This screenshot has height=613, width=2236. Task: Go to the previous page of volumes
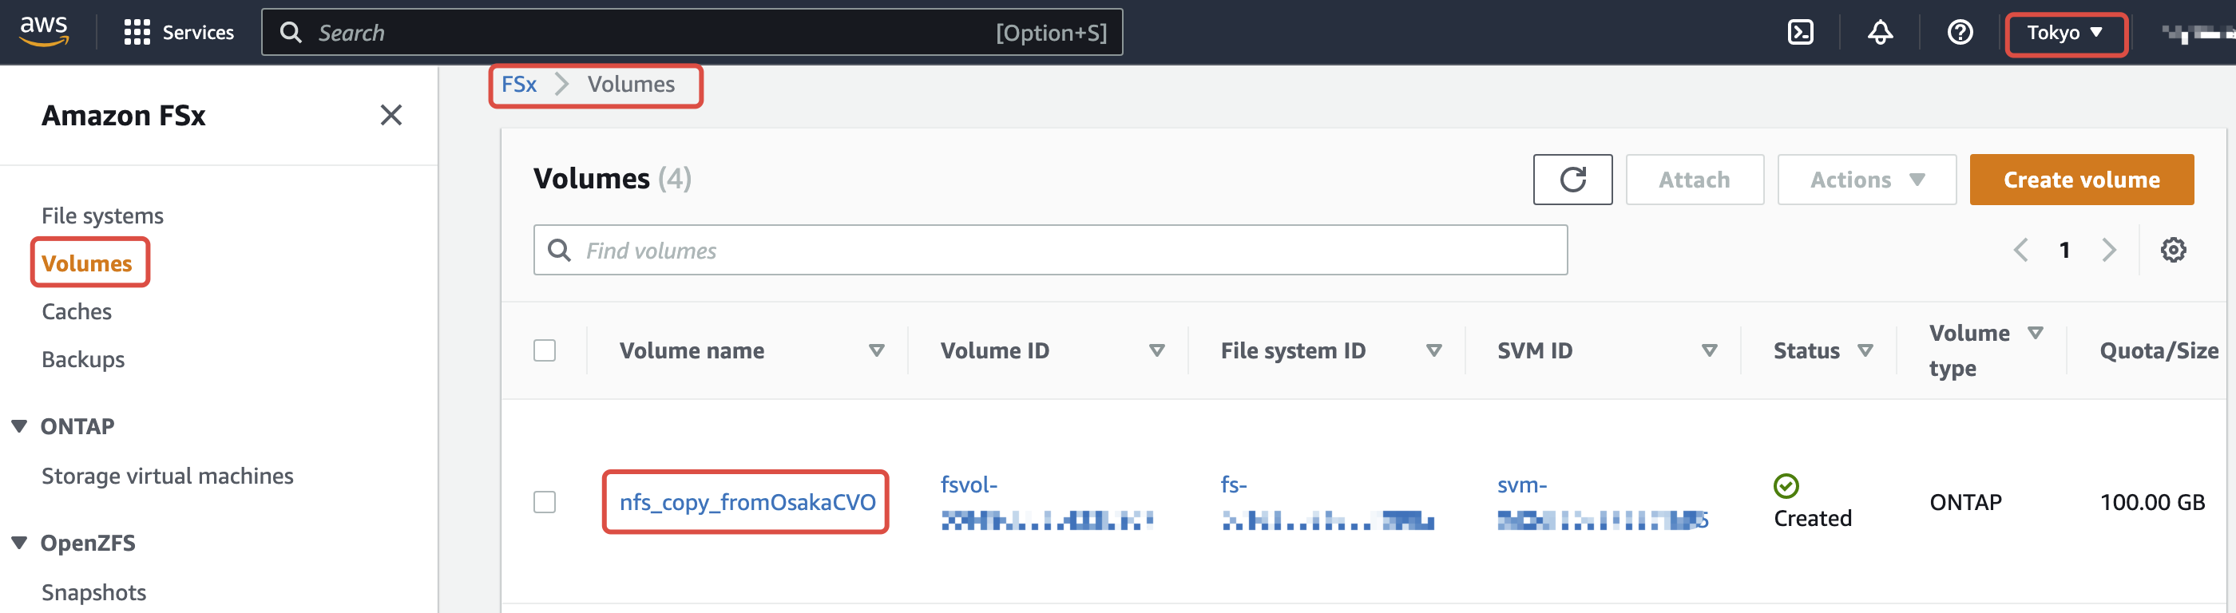2020,250
